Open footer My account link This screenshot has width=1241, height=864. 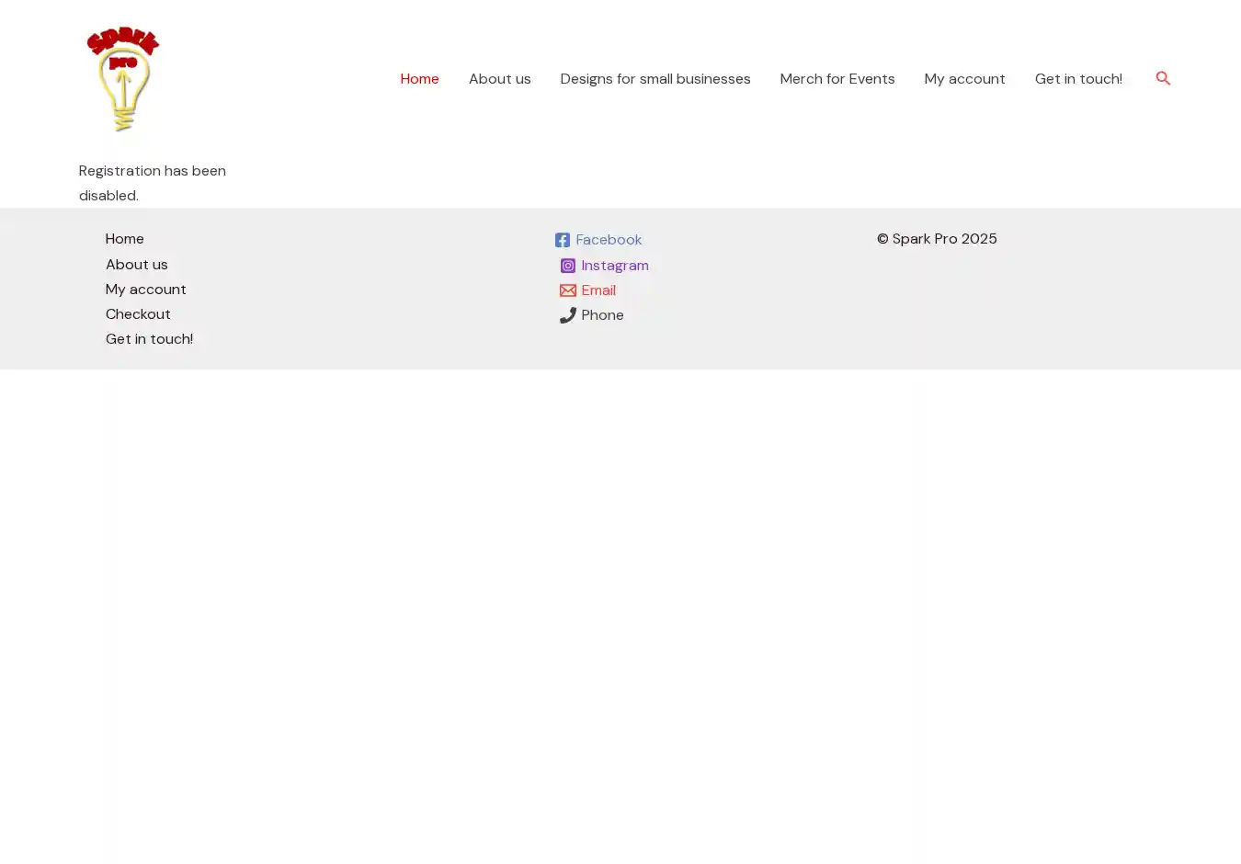coord(146,290)
